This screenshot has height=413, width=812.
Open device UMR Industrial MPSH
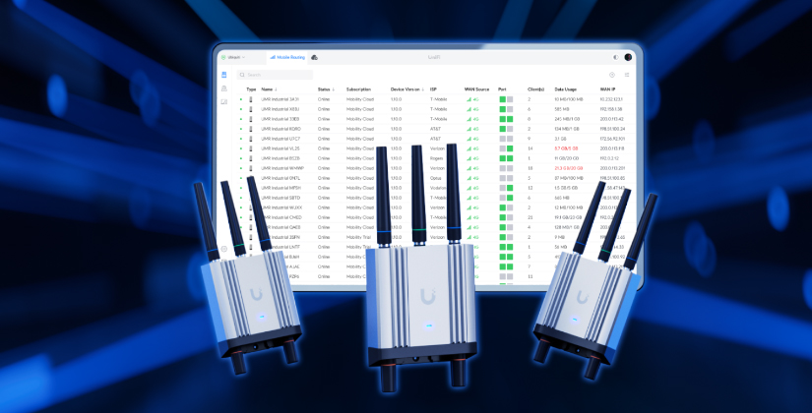coord(281,188)
